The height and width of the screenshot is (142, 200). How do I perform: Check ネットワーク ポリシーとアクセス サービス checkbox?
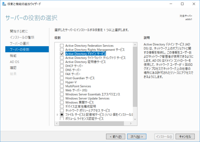(62, 110)
